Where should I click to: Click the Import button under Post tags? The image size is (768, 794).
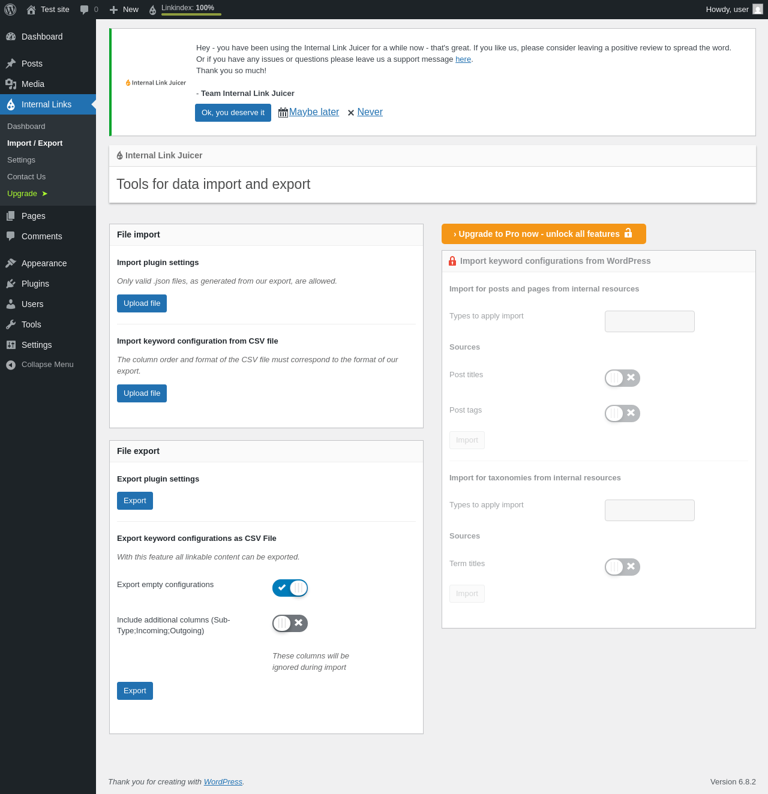pos(467,440)
